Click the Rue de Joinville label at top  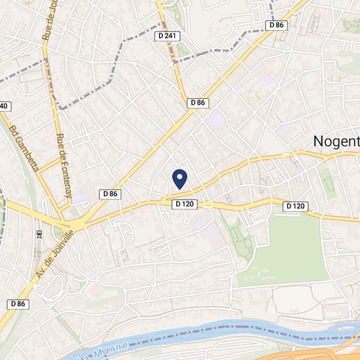pos(50,20)
